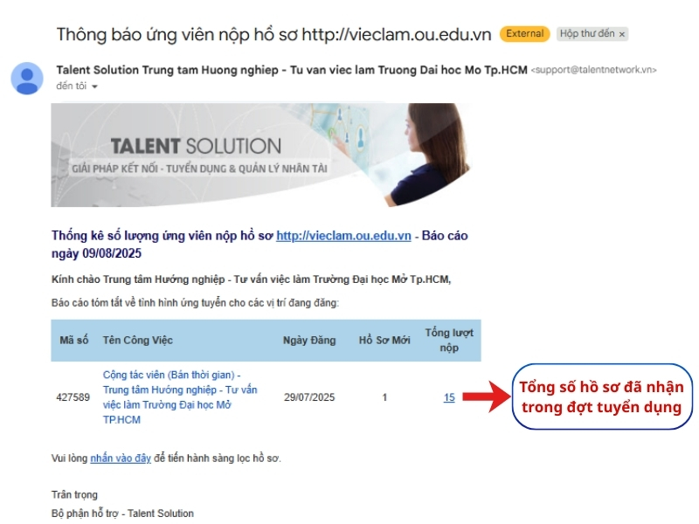This screenshot has height=524, width=699.
Task: Expand recipient details next to 'đến tôi'
Action: (x=94, y=86)
